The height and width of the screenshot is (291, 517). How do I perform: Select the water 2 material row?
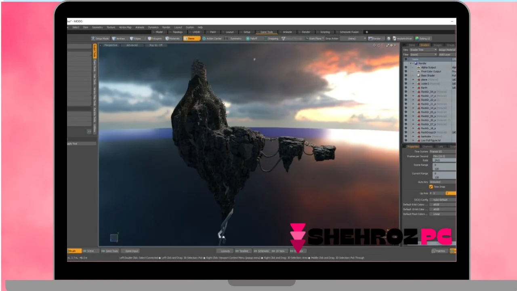[430, 84]
